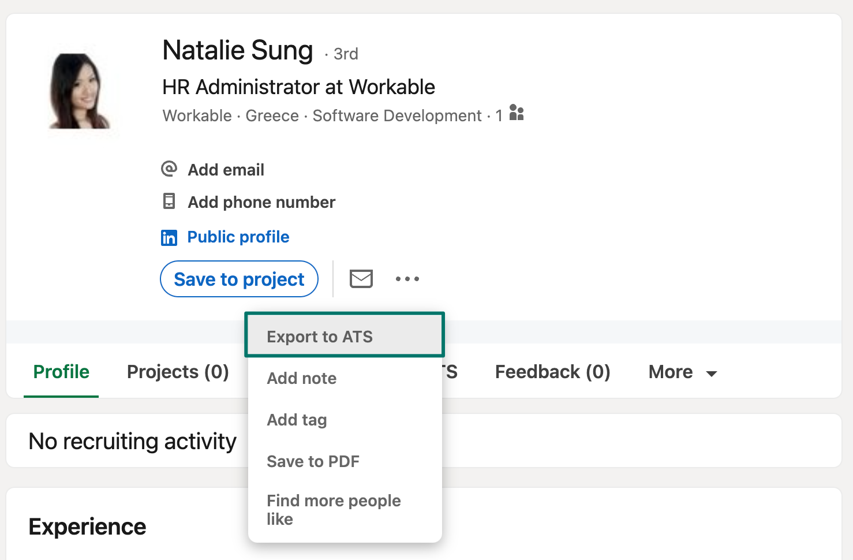This screenshot has width=853, height=560.
Task: Open the three-dot more actions menu
Action: click(407, 279)
